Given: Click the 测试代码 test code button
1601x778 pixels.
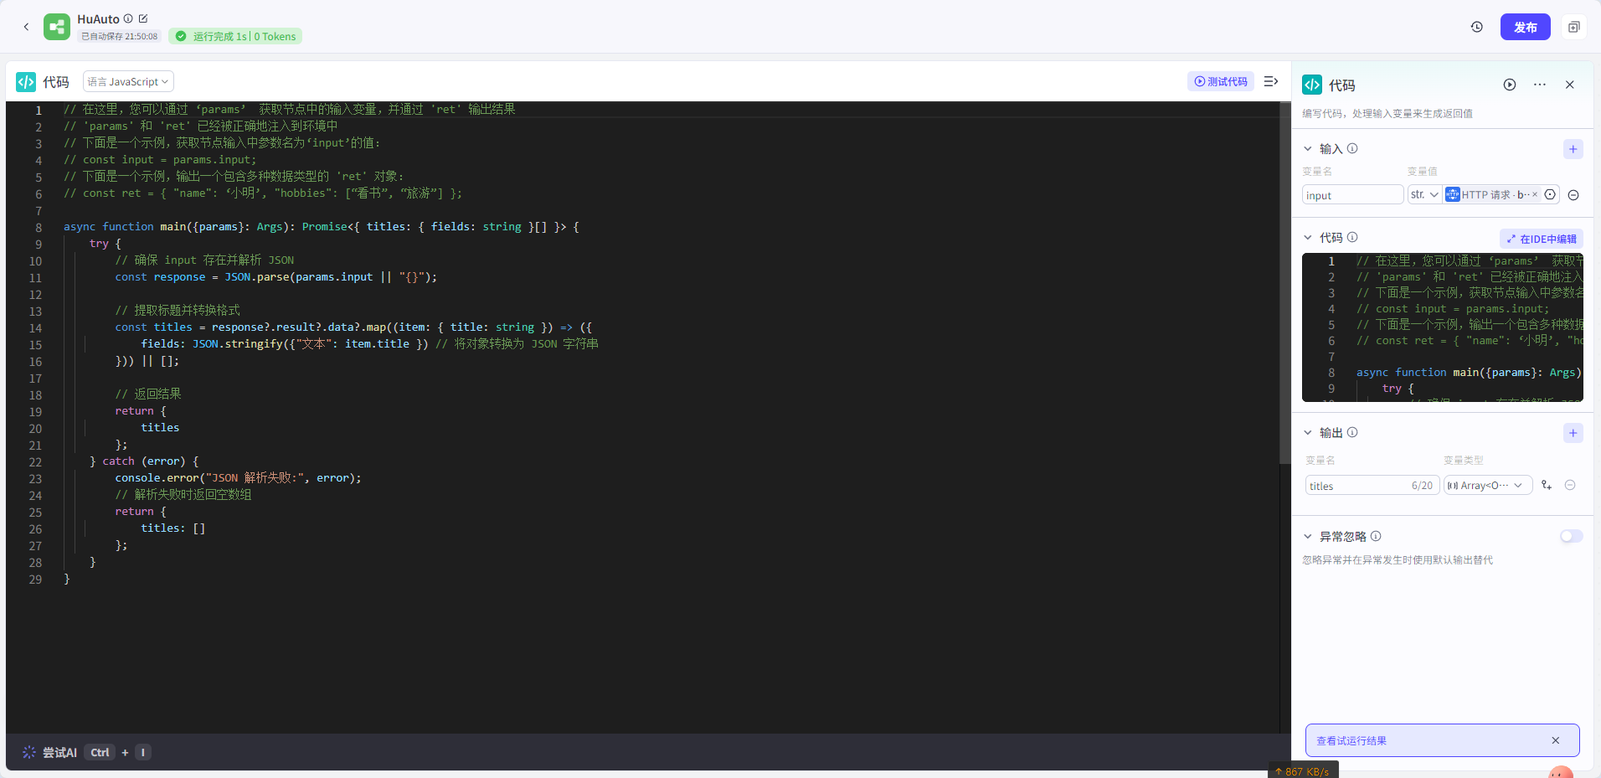Looking at the screenshot, I should [1220, 81].
